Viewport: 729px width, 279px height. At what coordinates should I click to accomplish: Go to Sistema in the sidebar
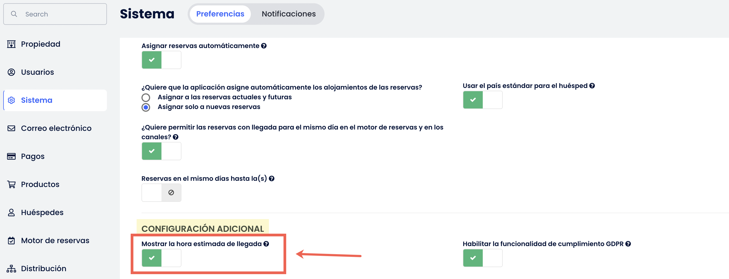36,100
